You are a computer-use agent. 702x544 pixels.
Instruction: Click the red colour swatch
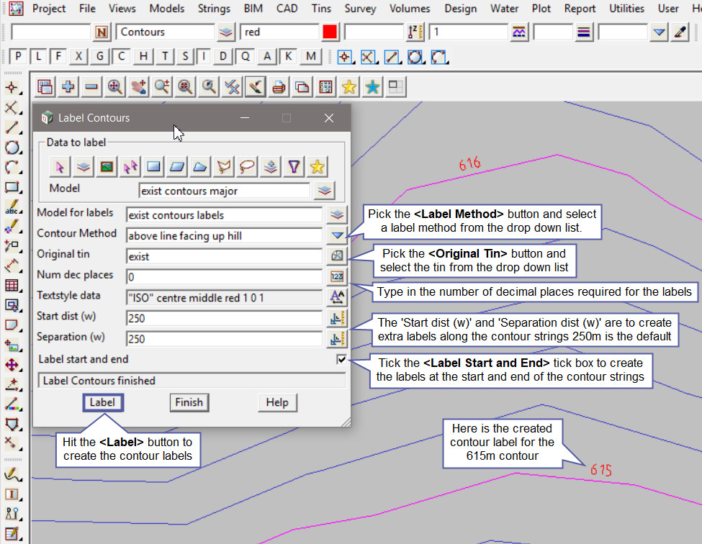[330, 32]
